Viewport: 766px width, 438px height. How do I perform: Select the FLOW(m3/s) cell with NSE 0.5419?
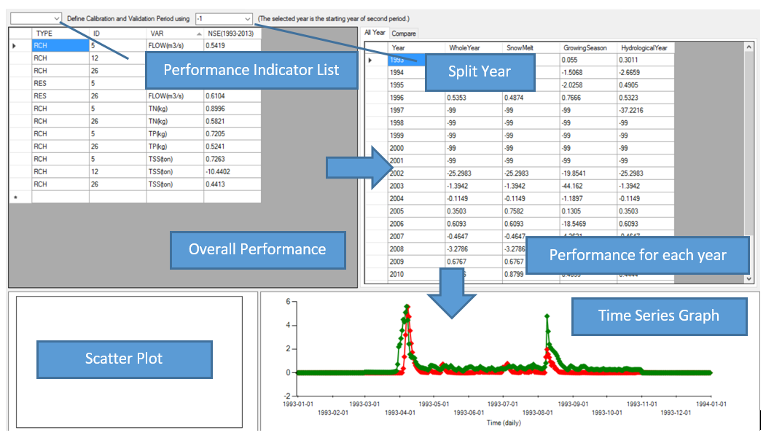pyautogui.click(x=175, y=45)
